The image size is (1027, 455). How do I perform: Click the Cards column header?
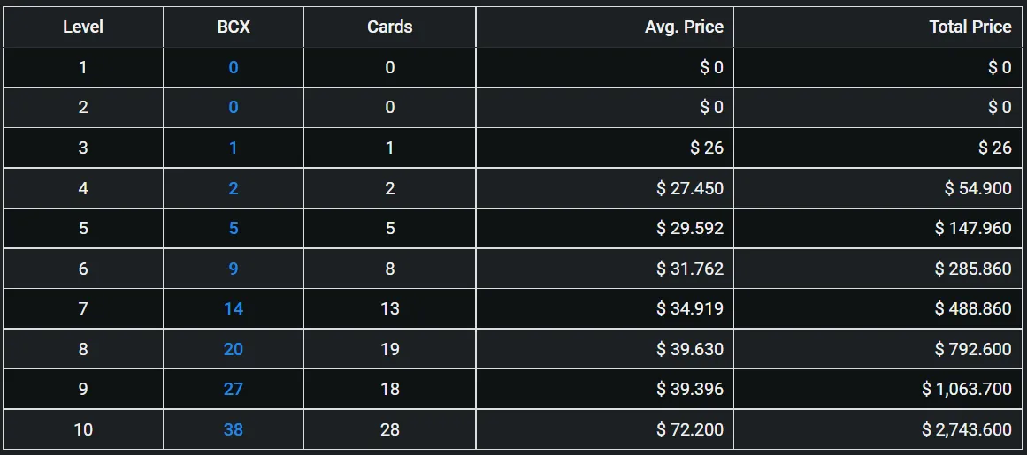[390, 27]
